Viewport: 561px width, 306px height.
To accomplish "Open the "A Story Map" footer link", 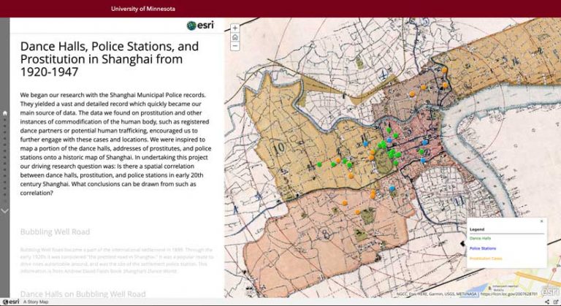I will click(36, 302).
